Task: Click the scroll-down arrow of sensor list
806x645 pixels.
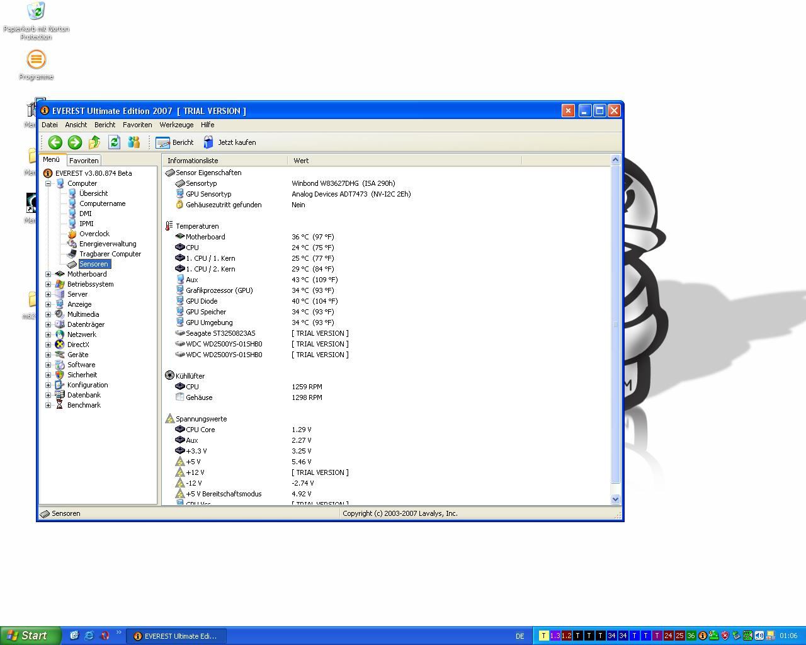Action: pos(615,499)
